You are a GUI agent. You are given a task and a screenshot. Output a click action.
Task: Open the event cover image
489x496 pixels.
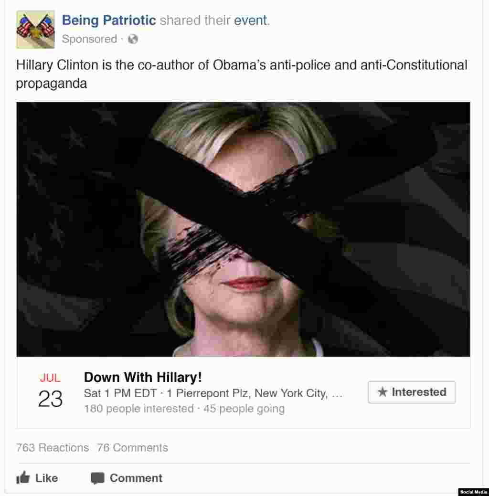tap(243, 229)
